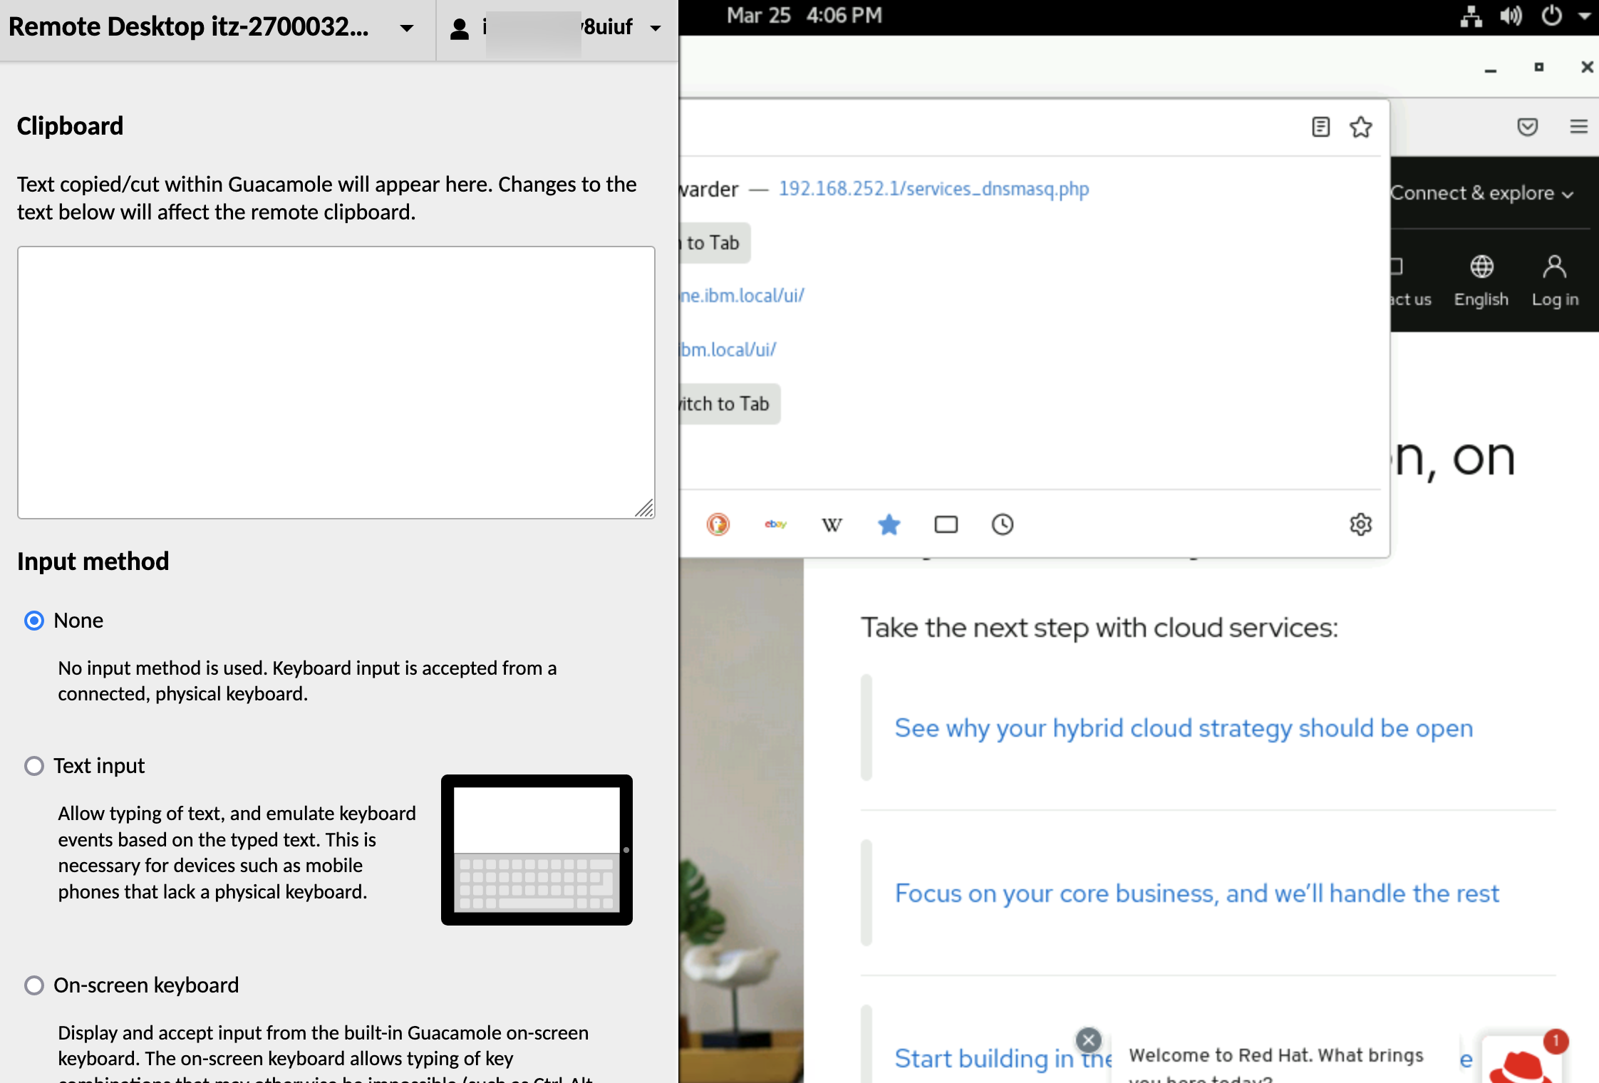The image size is (1599, 1083).
Task: Click the ne.ibm.local/ui/ suggestion
Action: point(742,296)
